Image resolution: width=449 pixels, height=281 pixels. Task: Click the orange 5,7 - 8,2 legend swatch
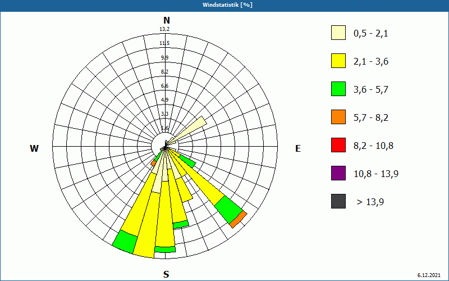pyautogui.click(x=338, y=117)
